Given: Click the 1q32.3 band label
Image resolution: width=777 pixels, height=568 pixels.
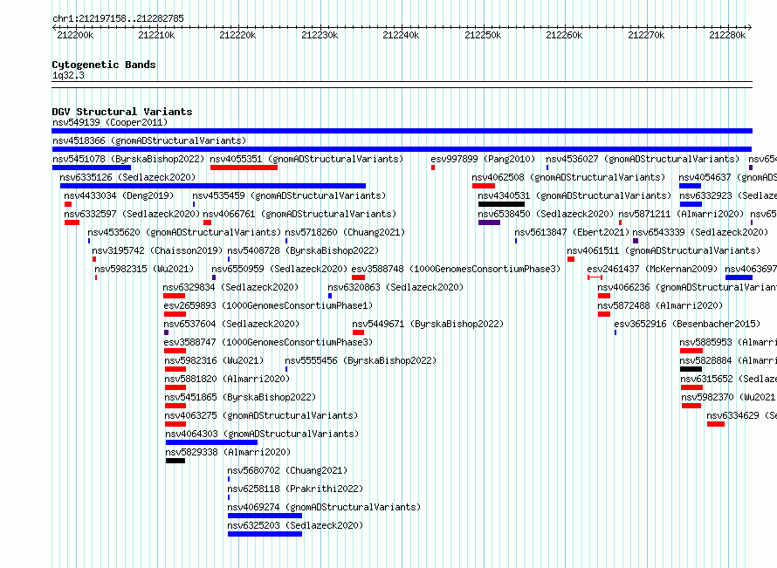Looking at the screenshot, I should [68, 75].
